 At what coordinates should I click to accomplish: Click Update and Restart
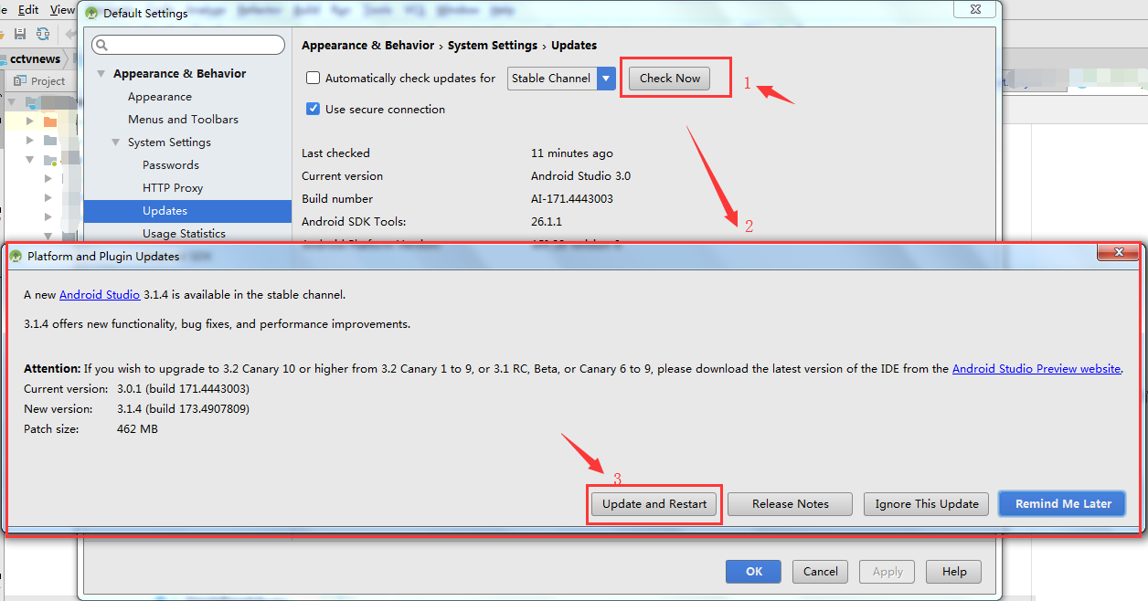[654, 504]
